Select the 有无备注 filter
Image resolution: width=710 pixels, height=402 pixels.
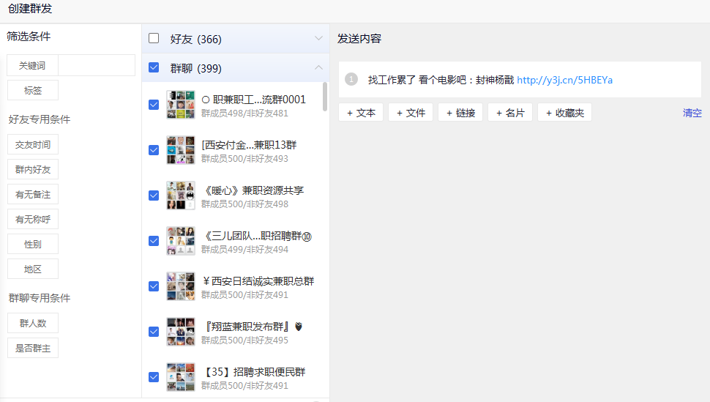33,195
